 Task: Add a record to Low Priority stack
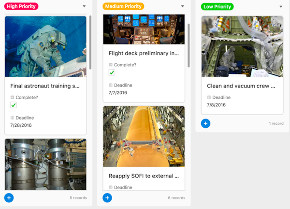click(206, 123)
